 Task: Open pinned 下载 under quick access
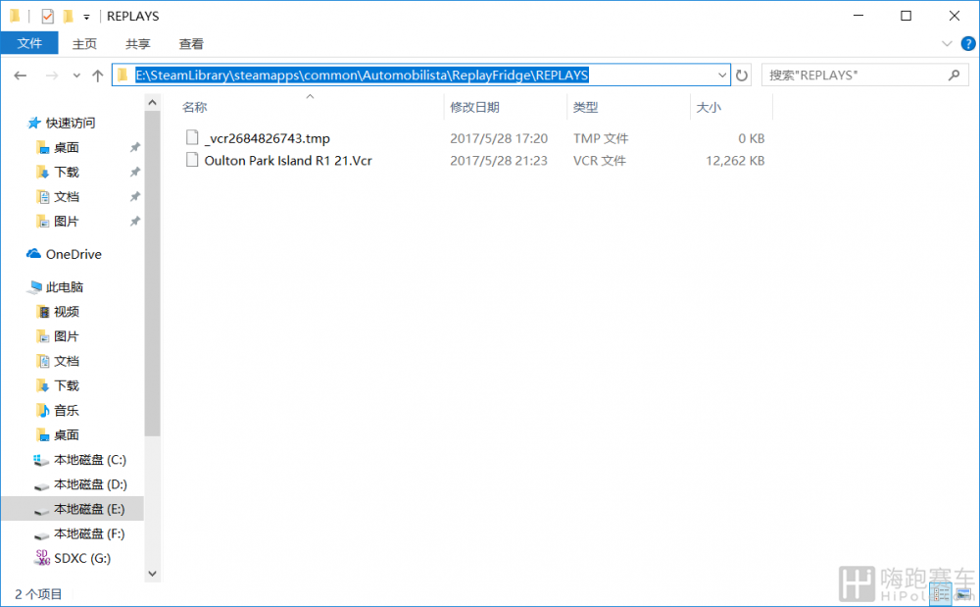pyautogui.click(x=67, y=172)
